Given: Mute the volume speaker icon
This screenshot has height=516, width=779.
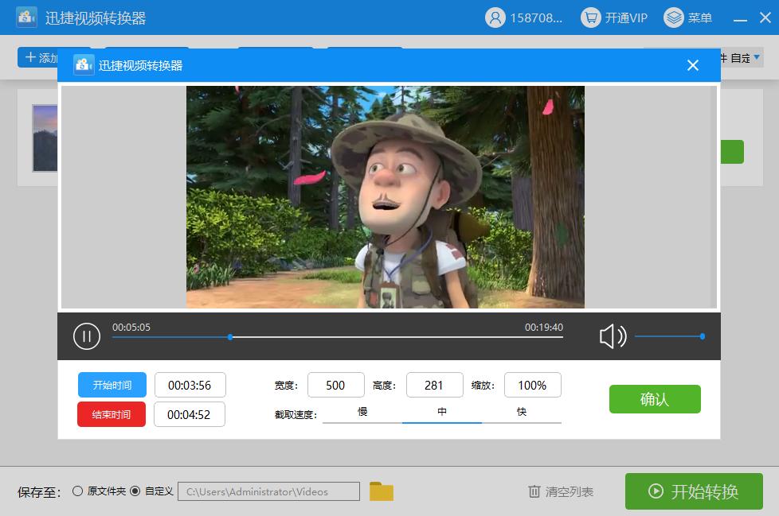Looking at the screenshot, I should tap(612, 336).
